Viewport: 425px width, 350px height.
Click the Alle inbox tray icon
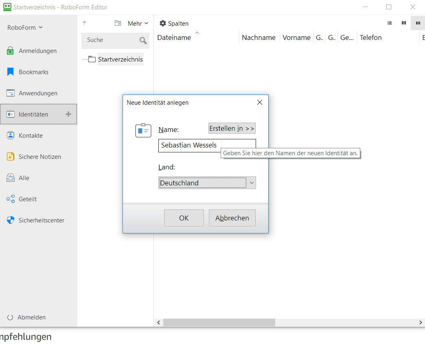point(10,178)
